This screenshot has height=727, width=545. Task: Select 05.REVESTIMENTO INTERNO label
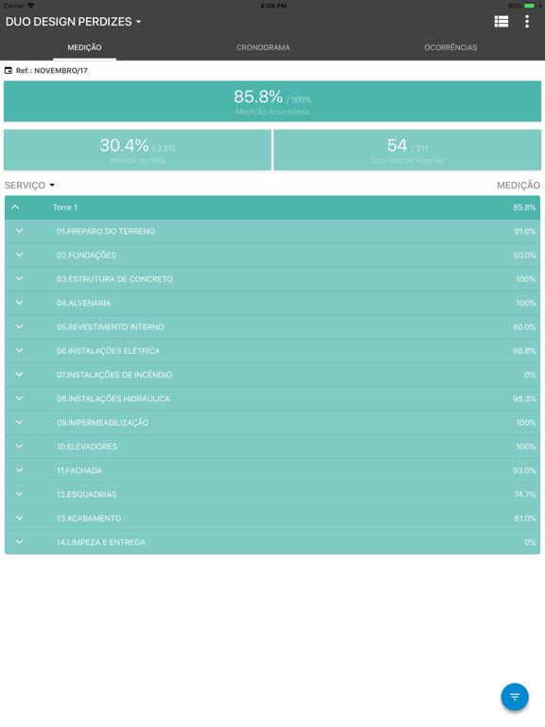(111, 327)
